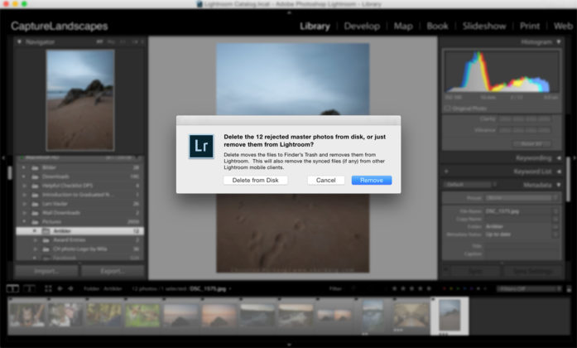Click the DSC_1575.jpg filmstrip source label
The image size is (577, 348).
pos(208,288)
